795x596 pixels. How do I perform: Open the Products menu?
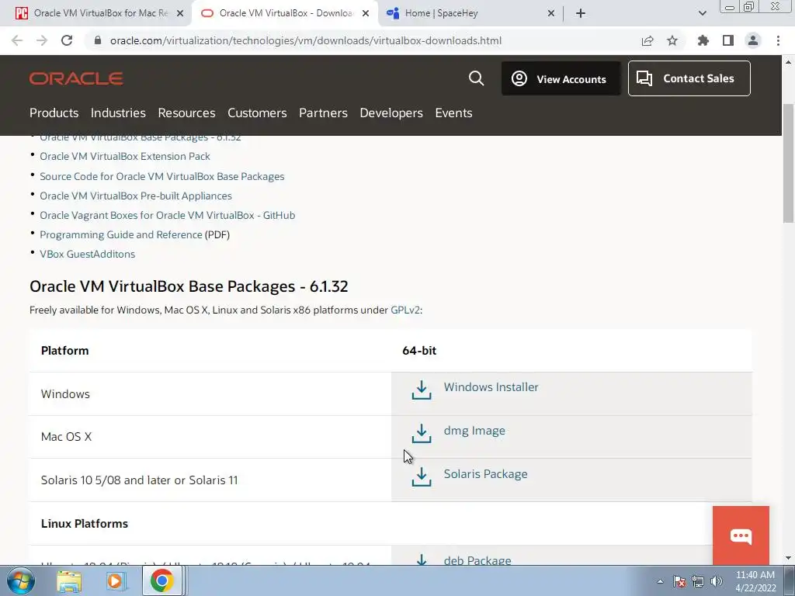click(x=54, y=113)
